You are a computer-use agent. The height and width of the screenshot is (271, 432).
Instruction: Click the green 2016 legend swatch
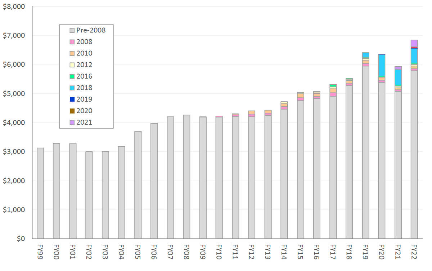[x=72, y=76]
